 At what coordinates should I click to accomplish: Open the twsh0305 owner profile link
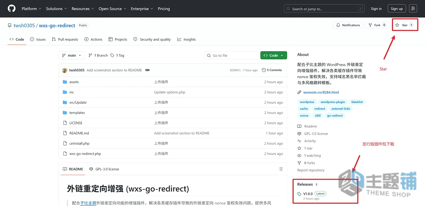tap(24, 25)
